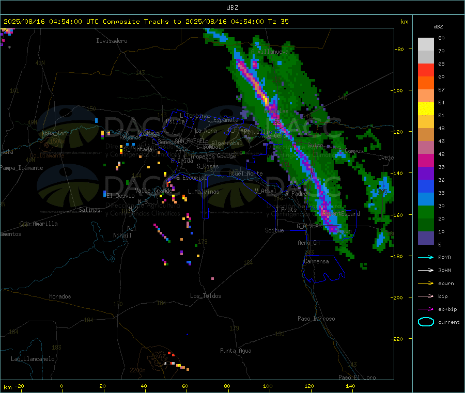Screen dimensions: 465x393
Task: Select the 'Lag.Llancanelo' map label
Action: pyautogui.click(x=33, y=359)
